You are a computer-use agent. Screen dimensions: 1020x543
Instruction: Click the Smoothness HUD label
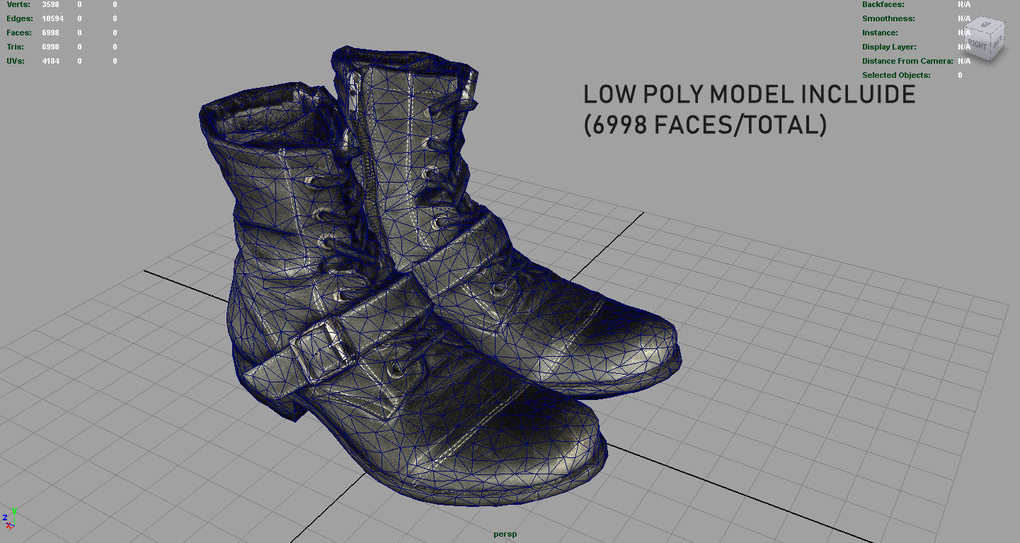(888, 18)
